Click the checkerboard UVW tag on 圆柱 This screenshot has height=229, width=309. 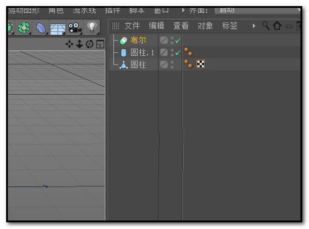tap(201, 64)
